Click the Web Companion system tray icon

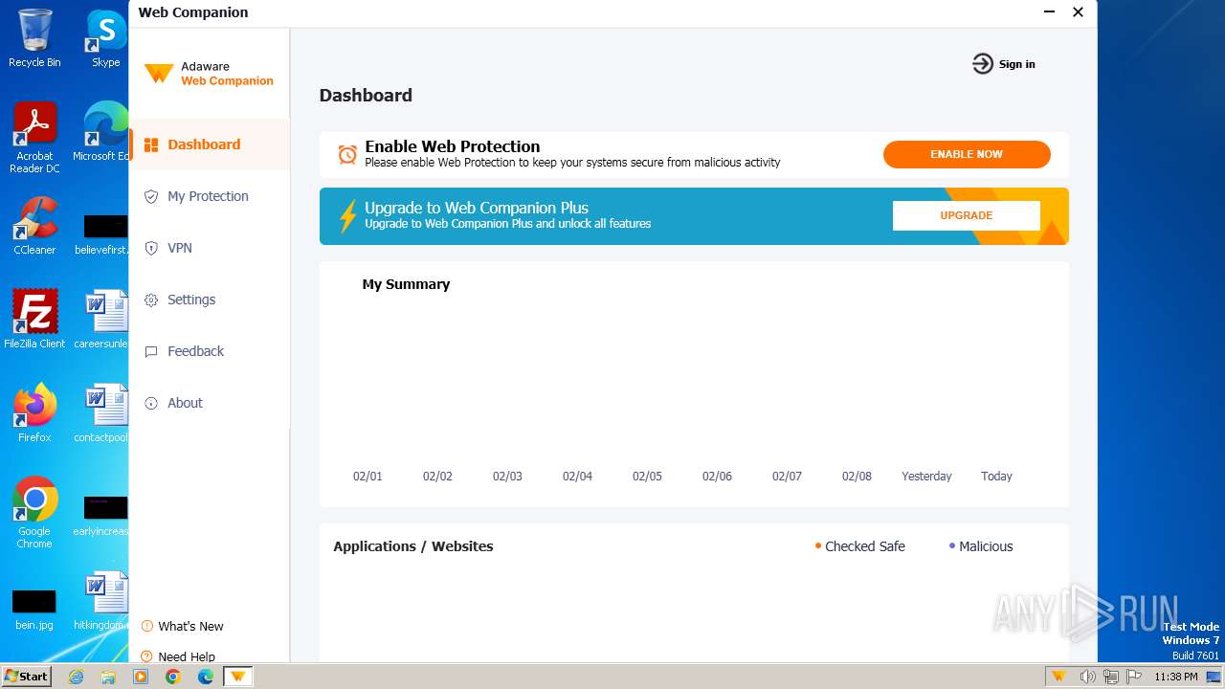[x=1058, y=677]
